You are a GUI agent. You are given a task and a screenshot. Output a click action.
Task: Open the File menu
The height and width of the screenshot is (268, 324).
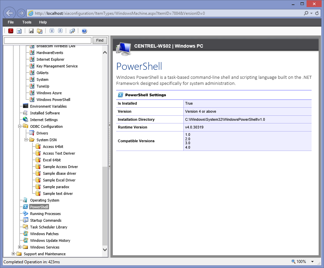tap(11, 22)
